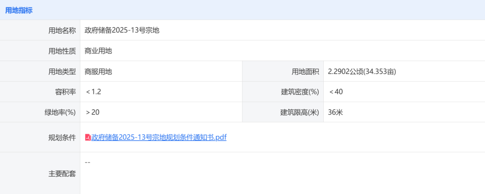Click the 商服用地 value text
Image resolution: width=485 pixels, height=194 pixels.
point(98,71)
